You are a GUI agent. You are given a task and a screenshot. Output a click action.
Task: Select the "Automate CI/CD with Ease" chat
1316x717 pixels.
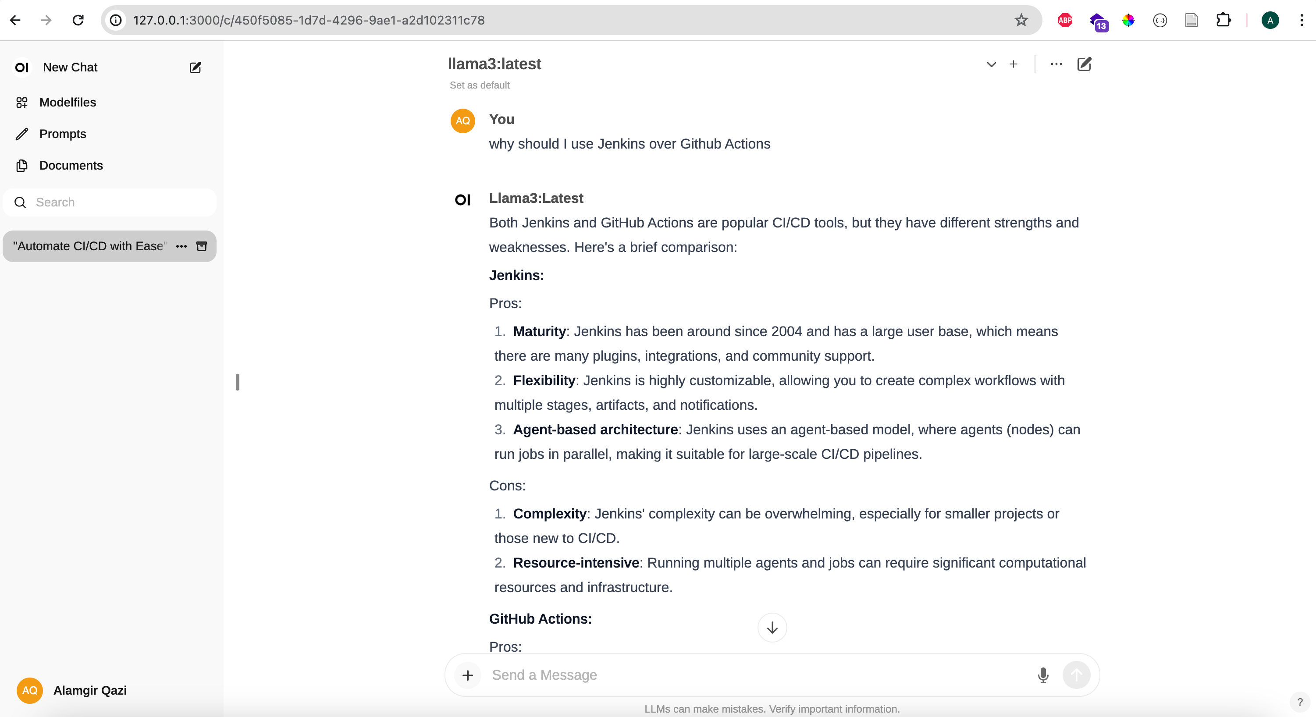[x=90, y=246]
